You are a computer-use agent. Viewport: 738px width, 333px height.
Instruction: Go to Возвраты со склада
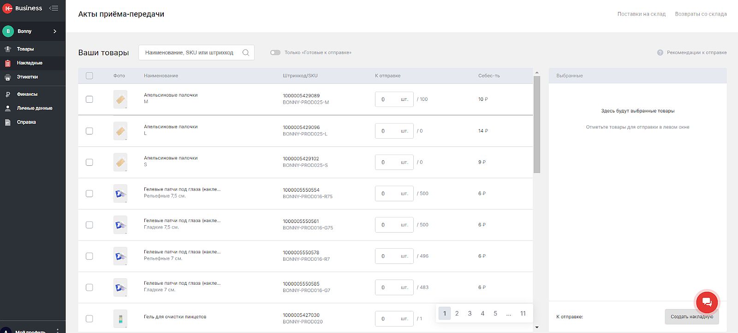click(x=701, y=14)
